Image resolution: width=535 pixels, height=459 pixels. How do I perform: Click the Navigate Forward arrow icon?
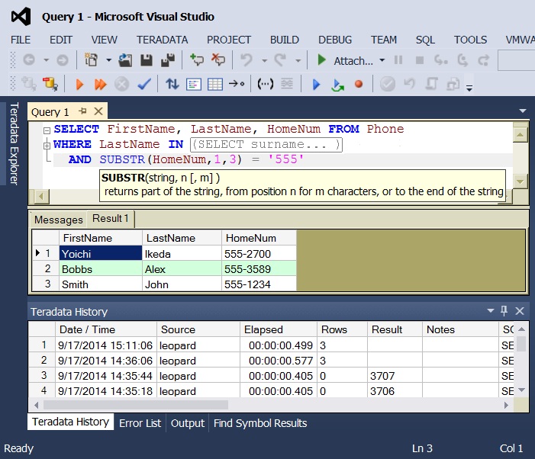coord(62,61)
